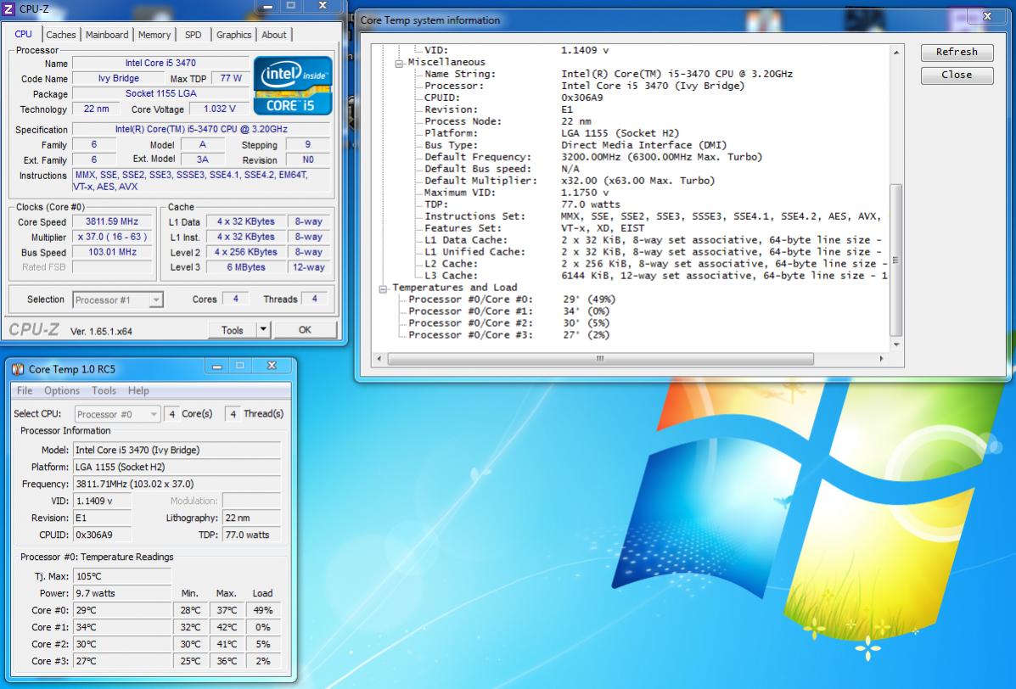The width and height of the screenshot is (1016, 689).
Task: Click the CPU-Z title bar icon
Action: [9, 9]
